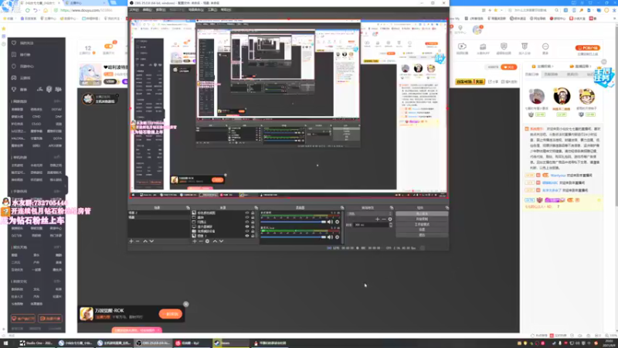618x348 pixels.
Task: Open the more (three dots) icon above the chat
Action: (545, 46)
